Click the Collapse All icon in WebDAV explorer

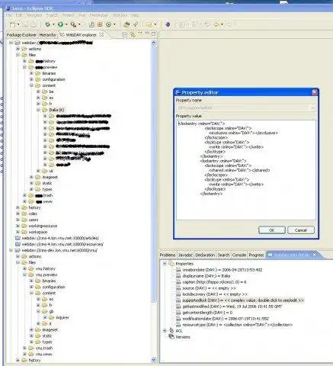point(124,34)
